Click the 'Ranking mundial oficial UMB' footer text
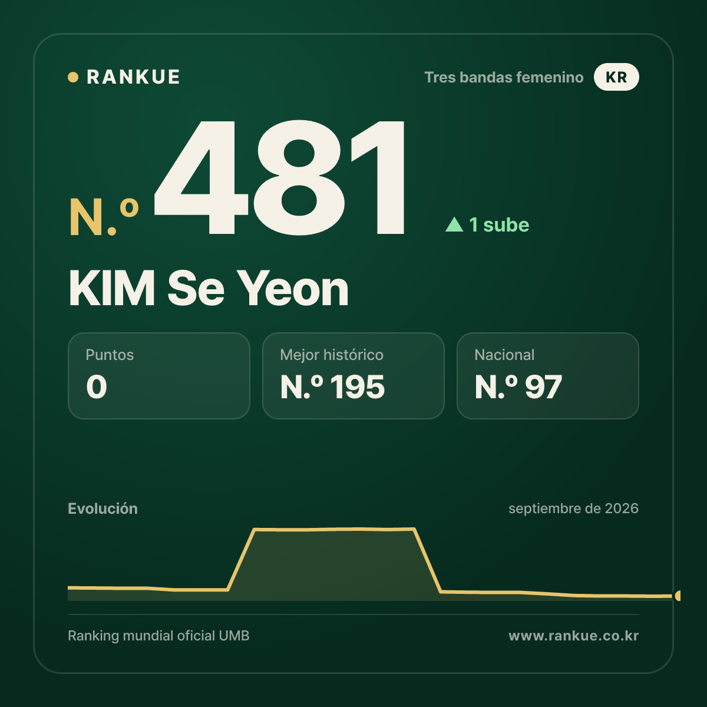 [x=158, y=636]
